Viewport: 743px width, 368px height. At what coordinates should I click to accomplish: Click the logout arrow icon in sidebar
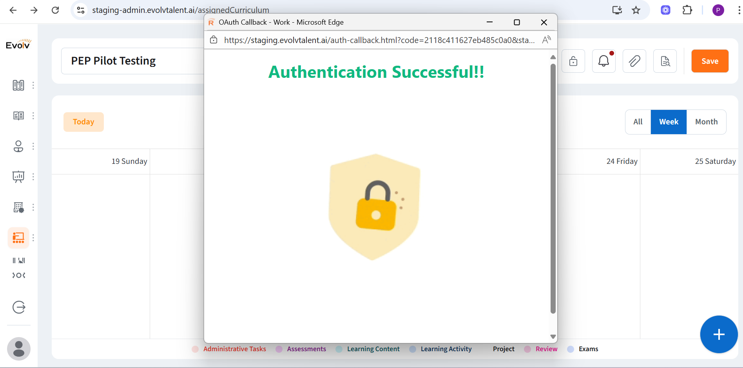[x=19, y=307]
